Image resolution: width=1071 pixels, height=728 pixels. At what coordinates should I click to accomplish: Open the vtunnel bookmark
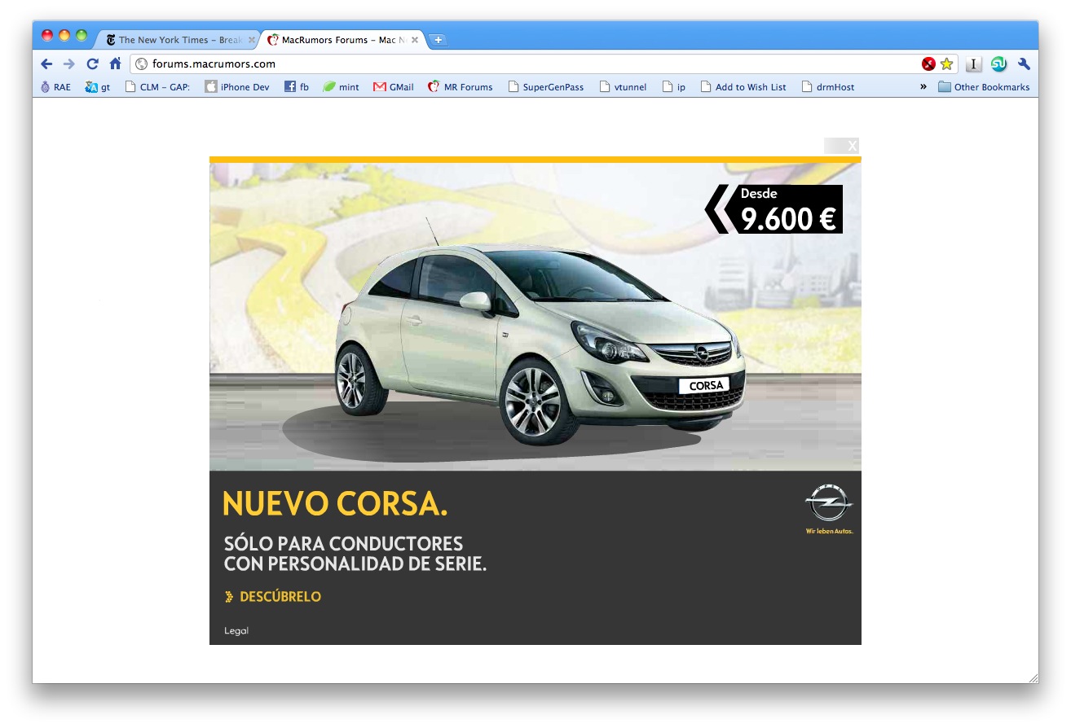click(x=623, y=87)
